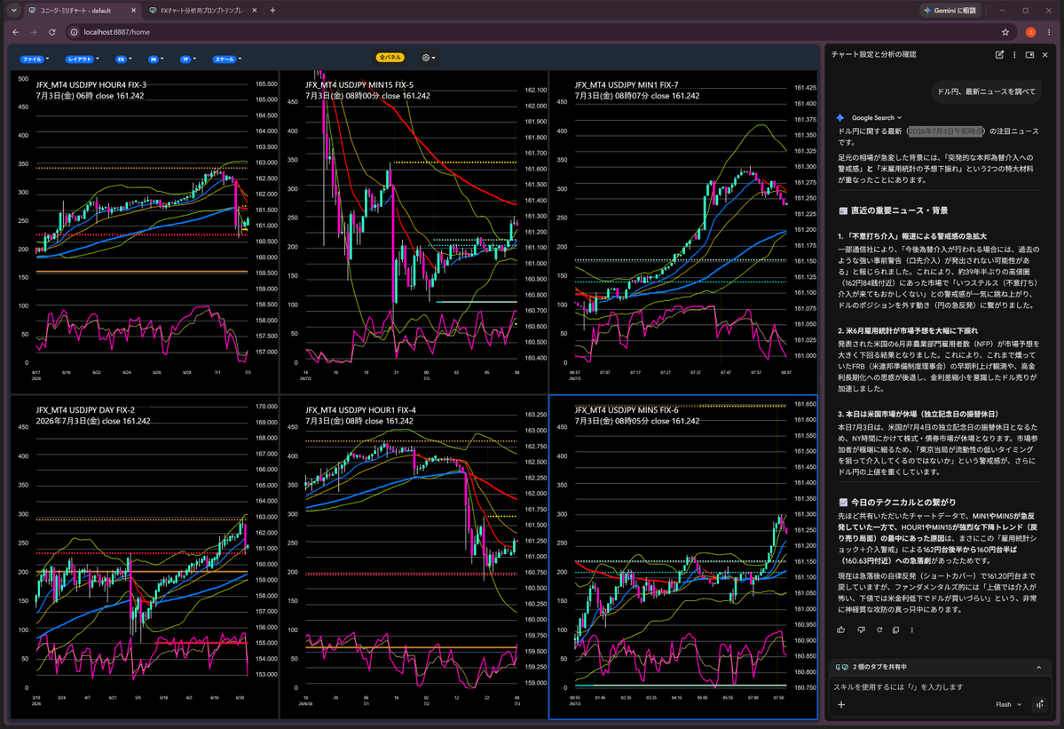Select the USDJPY MIN1 FIX-7 chart title
Viewport: 1064px width, 729px height.
click(627, 85)
